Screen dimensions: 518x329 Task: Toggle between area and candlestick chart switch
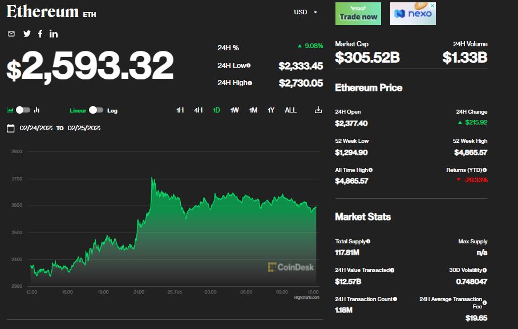(23, 110)
